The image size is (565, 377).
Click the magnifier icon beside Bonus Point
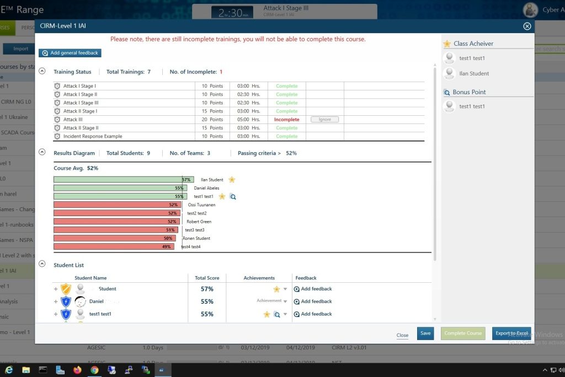pyautogui.click(x=447, y=93)
